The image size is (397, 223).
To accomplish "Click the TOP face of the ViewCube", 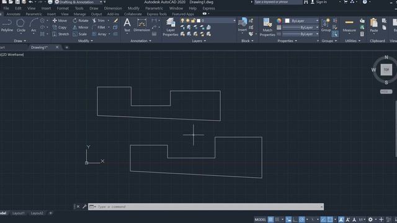I will [x=386, y=69].
